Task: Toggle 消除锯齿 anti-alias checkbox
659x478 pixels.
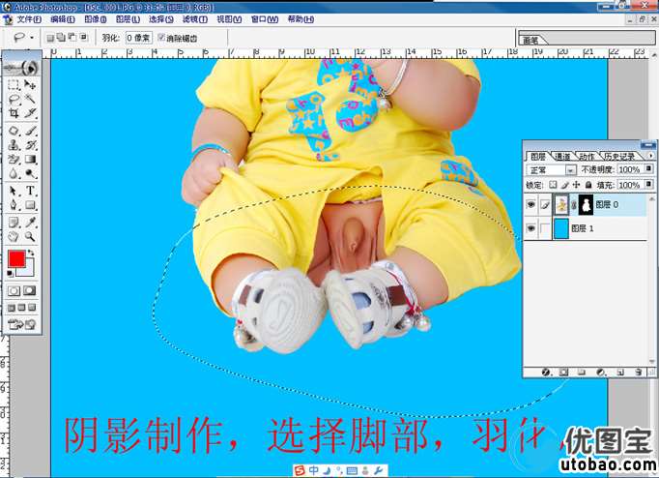Action: pos(161,38)
